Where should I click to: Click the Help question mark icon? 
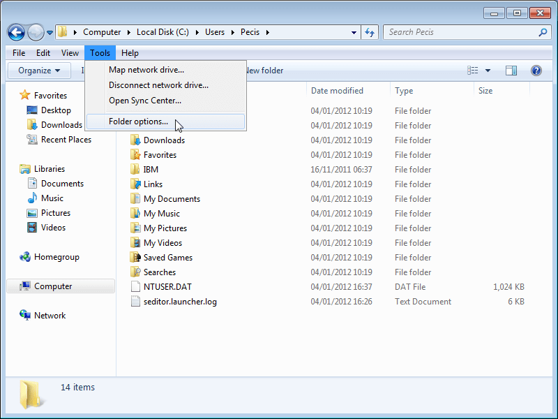click(536, 71)
